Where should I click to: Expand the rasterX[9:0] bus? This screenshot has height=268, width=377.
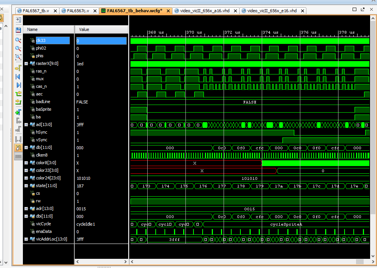click(x=26, y=64)
